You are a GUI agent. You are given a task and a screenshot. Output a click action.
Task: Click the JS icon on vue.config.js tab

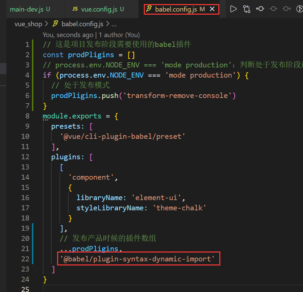pos(75,9)
